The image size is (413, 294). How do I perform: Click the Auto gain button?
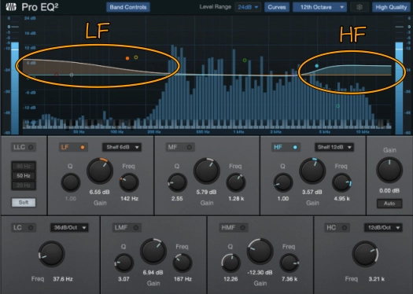click(389, 203)
